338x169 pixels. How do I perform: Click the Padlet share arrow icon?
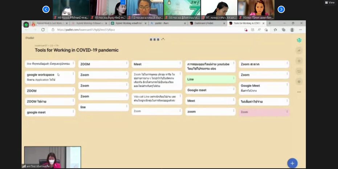pos(299,51)
